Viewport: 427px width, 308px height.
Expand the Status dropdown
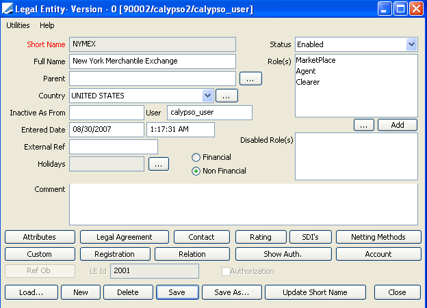[411, 44]
